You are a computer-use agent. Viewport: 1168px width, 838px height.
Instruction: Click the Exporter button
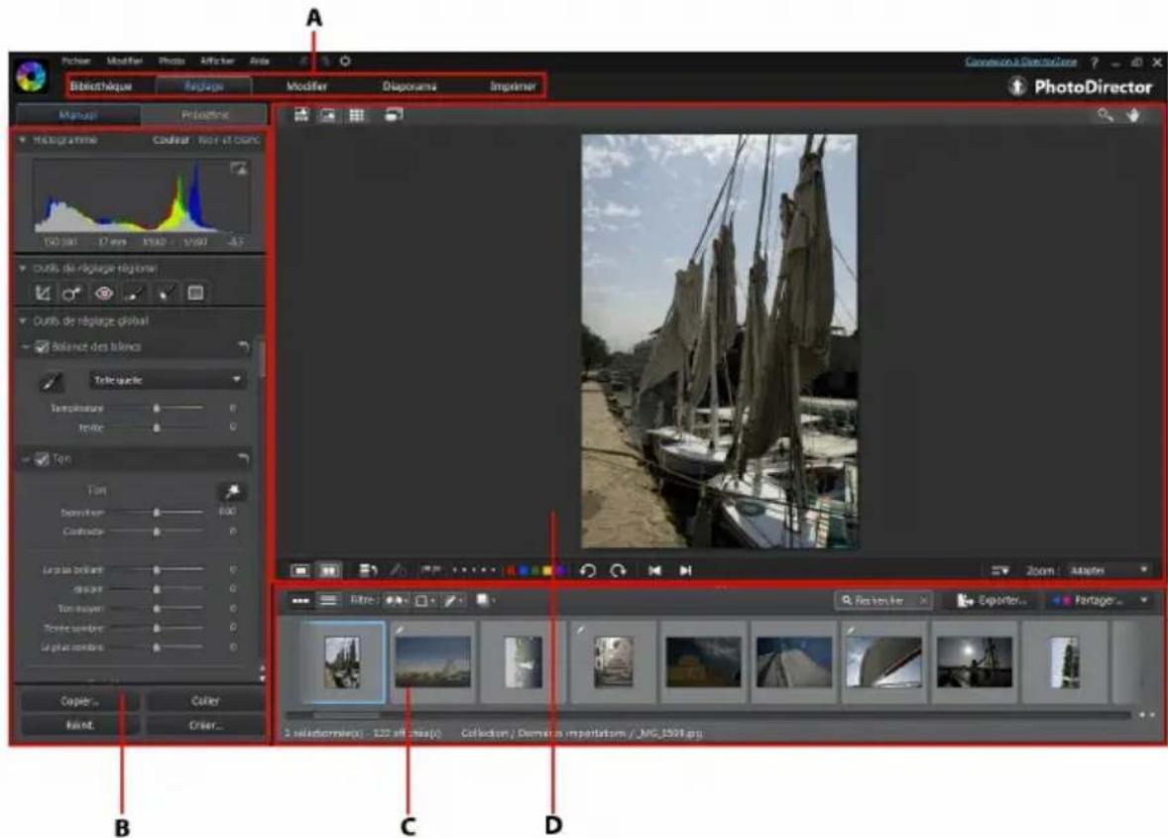(x=993, y=600)
